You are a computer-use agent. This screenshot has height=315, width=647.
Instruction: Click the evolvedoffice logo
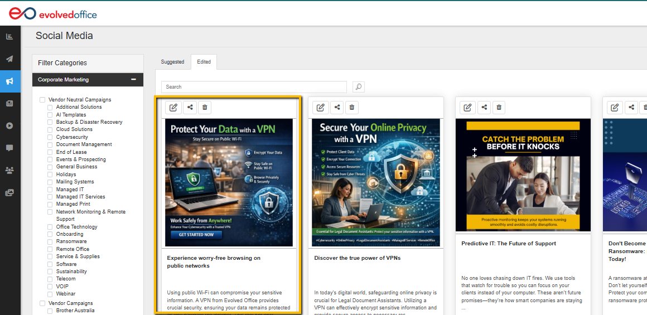coord(53,13)
